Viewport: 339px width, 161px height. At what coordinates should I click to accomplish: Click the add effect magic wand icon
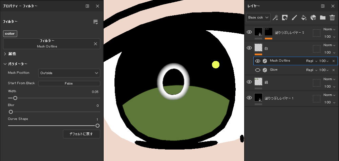click(276, 18)
